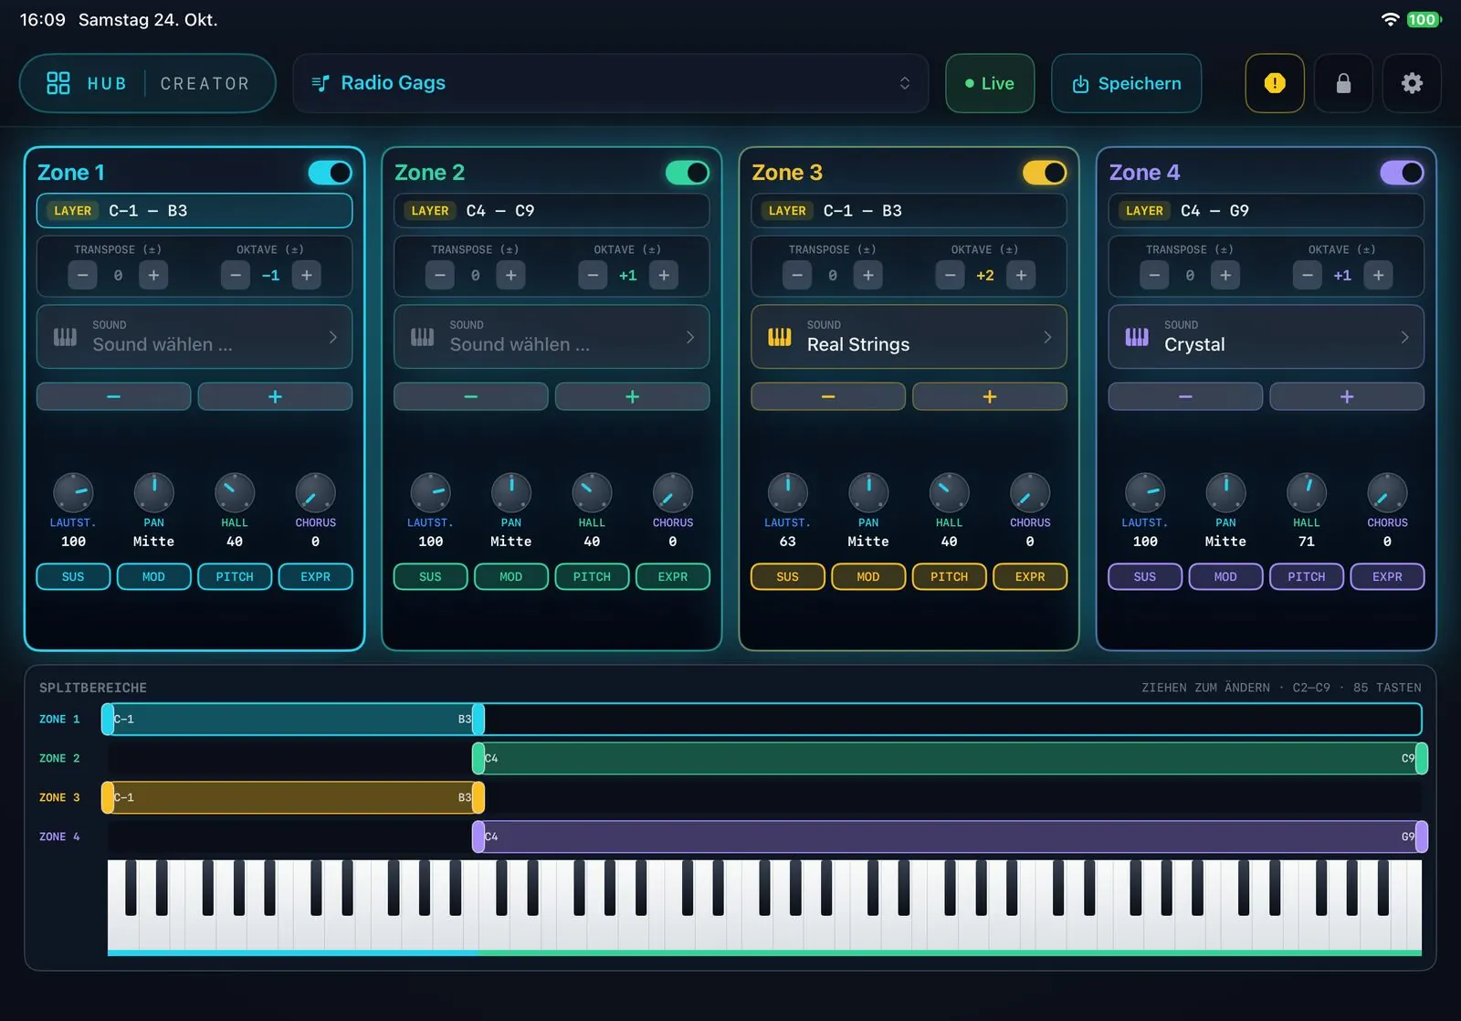The height and width of the screenshot is (1021, 1461).
Task: Open Crystal sound chooser
Action: pyautogui.click(x=1266, y=337)
